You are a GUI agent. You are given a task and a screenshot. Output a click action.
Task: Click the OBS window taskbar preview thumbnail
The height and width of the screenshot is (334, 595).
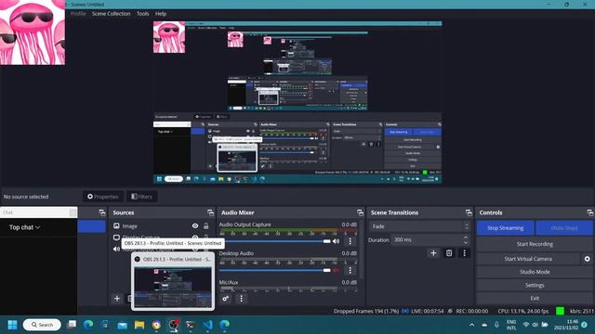point(173,287)
